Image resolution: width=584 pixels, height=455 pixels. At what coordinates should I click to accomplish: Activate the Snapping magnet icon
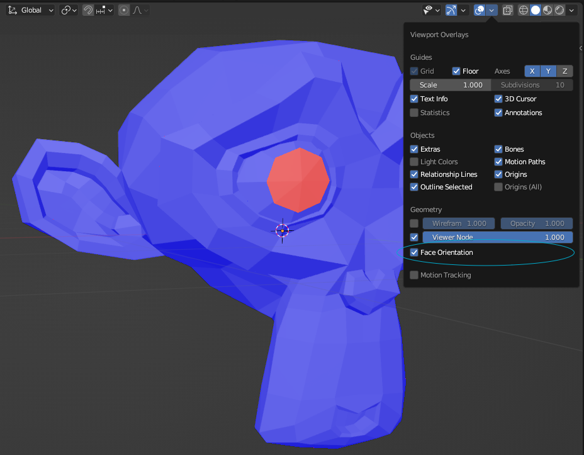point(87,10)
